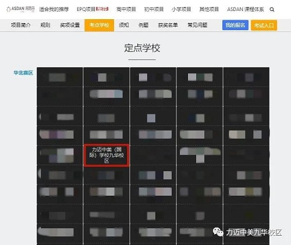Image resolution: width=291 pixels, height=245 pixels.
Task: Open 小学项目 in the top navigation
Action: click(x=182, y=9)
